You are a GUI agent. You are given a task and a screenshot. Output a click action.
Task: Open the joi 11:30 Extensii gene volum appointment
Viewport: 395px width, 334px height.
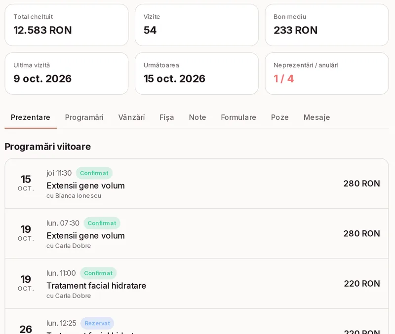[197, 184]
